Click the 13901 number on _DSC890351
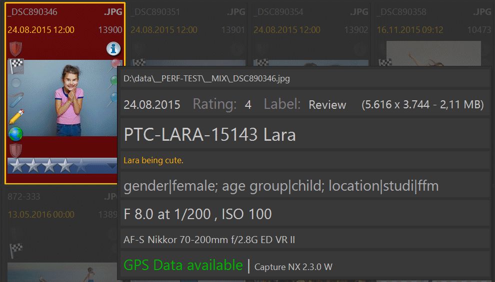Screen dimensions: 495x282 233,30
